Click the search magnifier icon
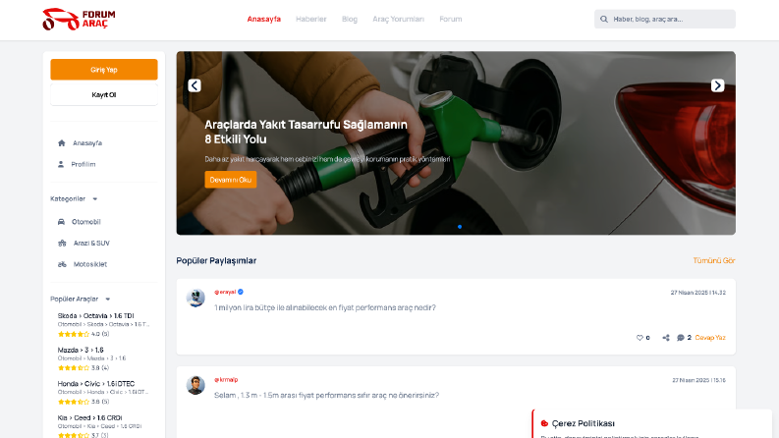Image resolution: width=779 pixels, height=438 pixels. 603,20
